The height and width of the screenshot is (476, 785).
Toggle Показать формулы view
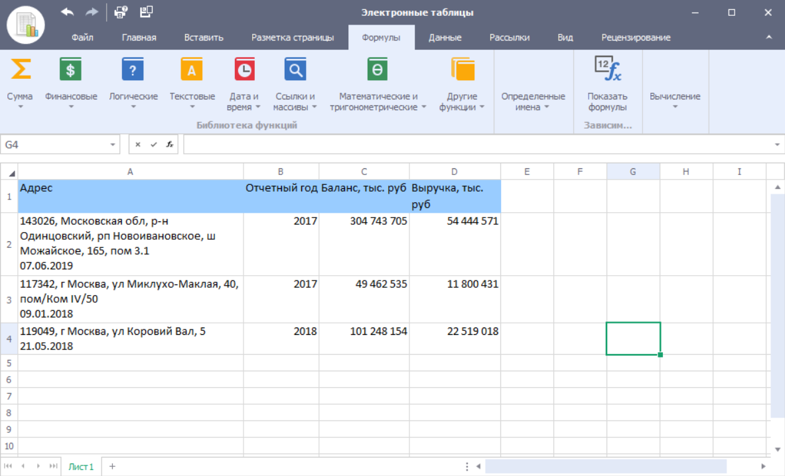[x=607, y=69]
